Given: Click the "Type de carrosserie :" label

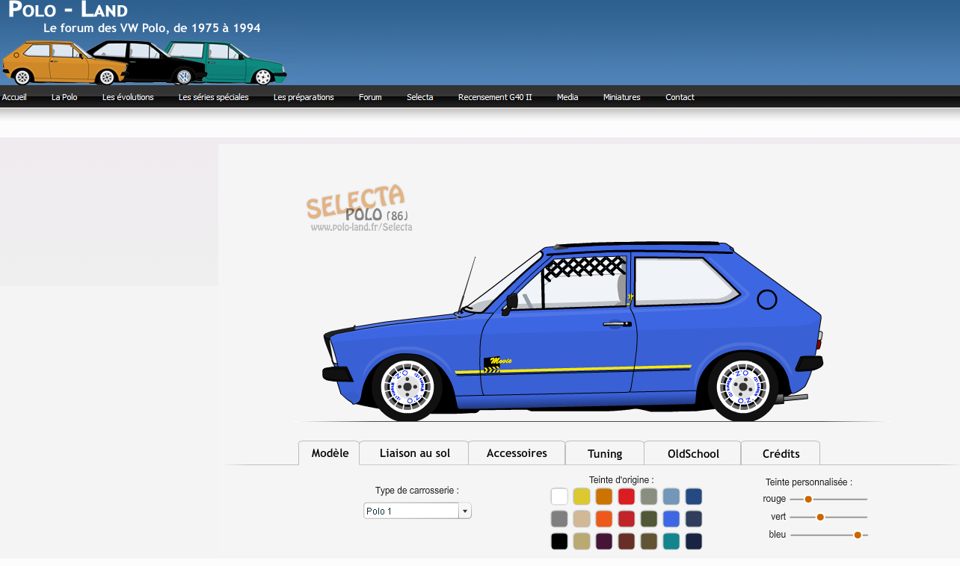Looking at the screenshot, I should 417,491.
